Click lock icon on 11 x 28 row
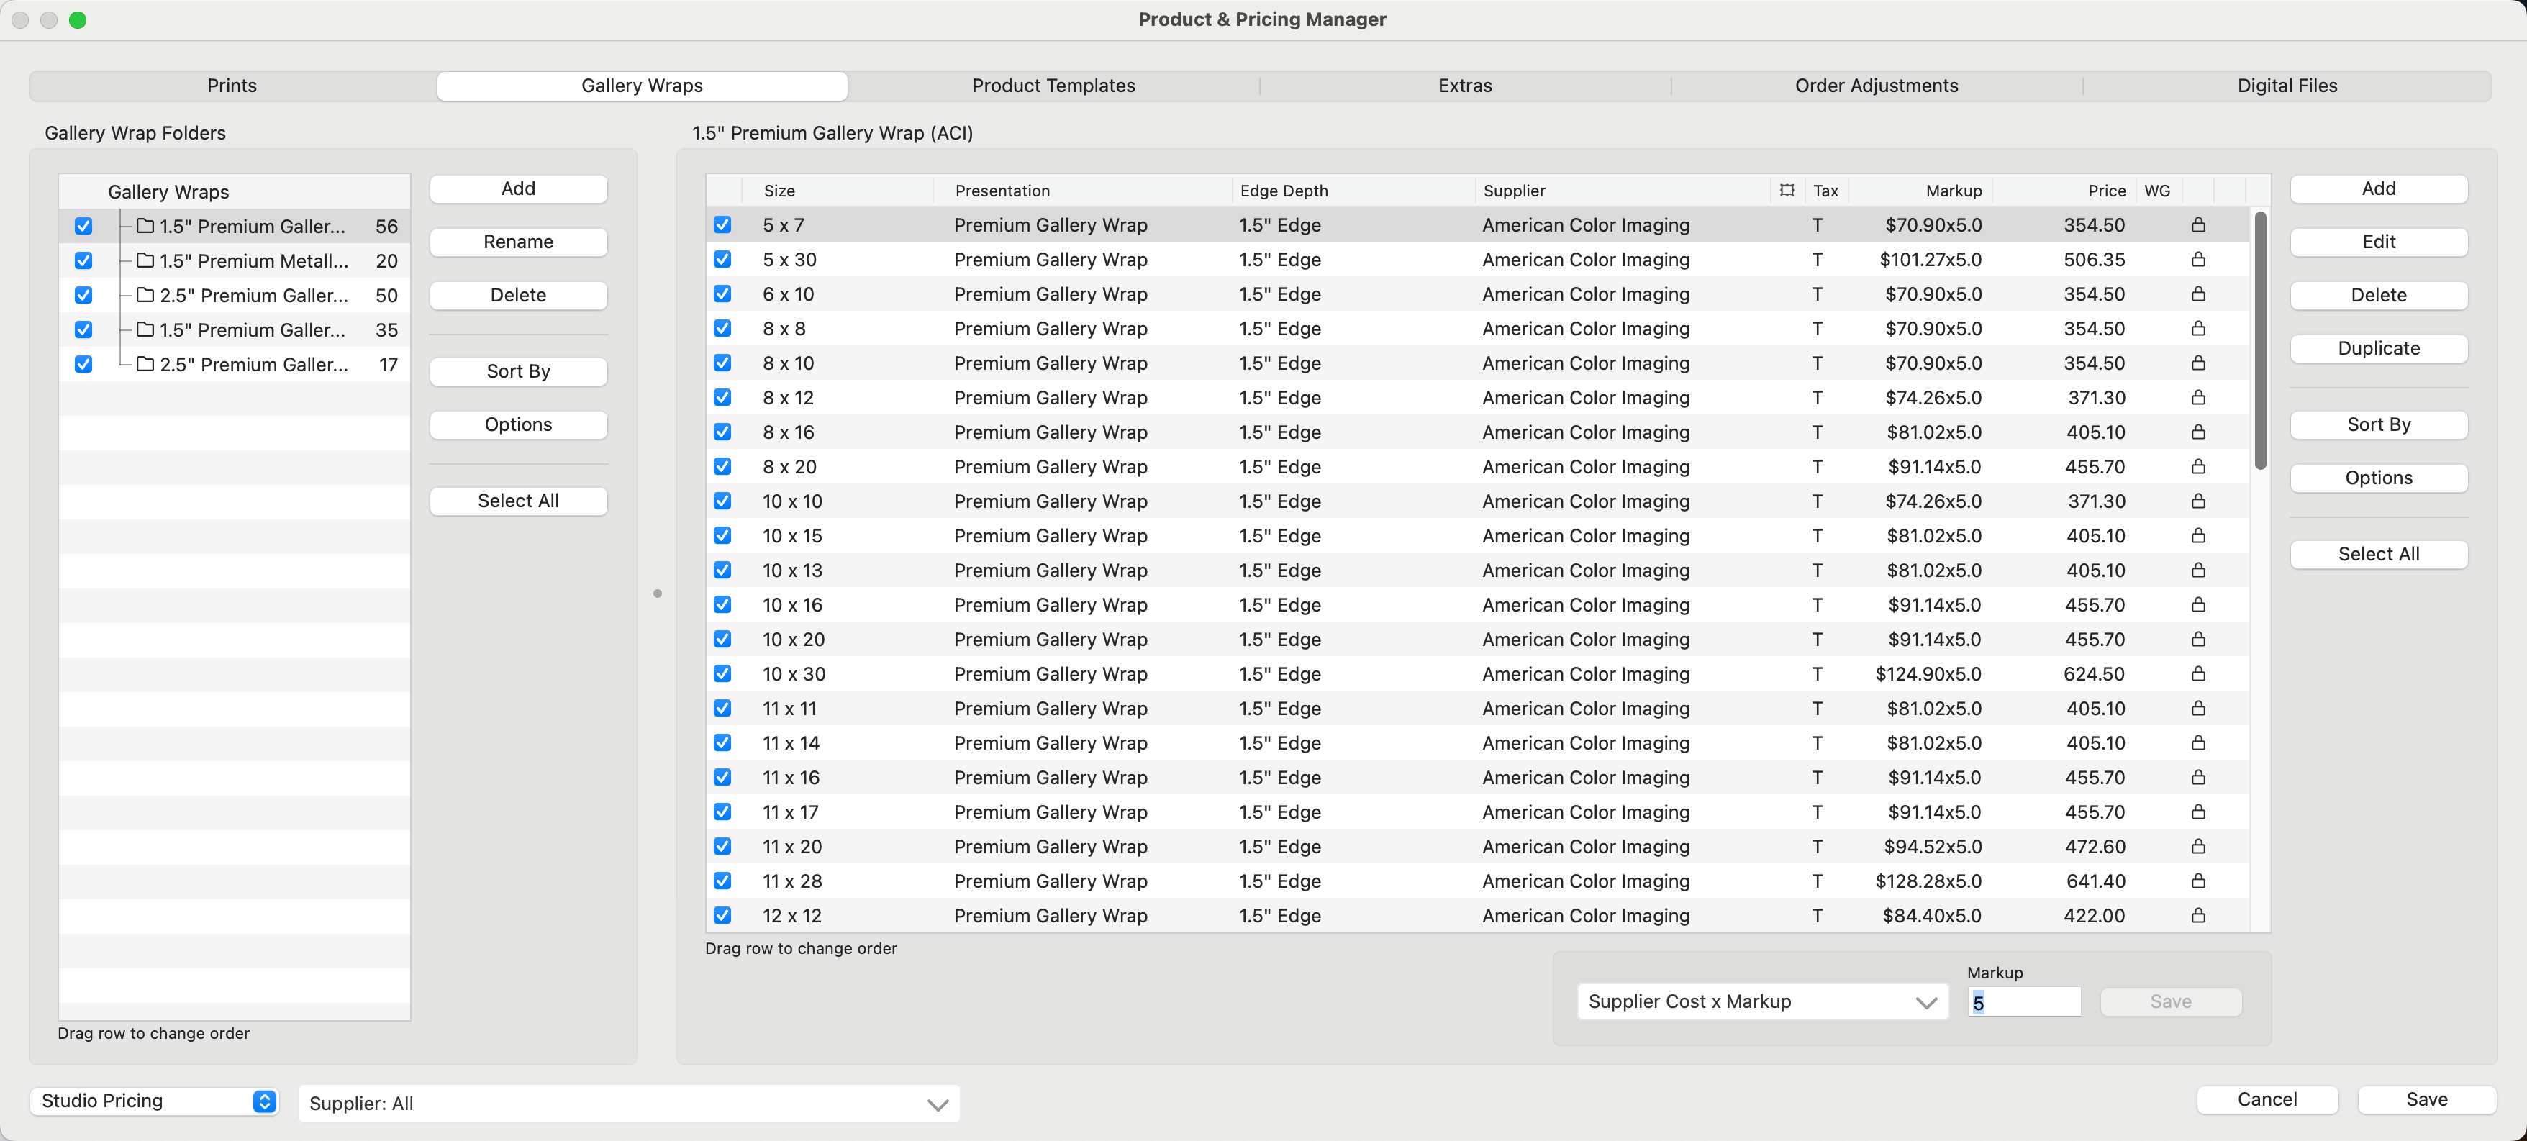Viewport: 2527px width, 1141px height. click(x=2197, y=881)
